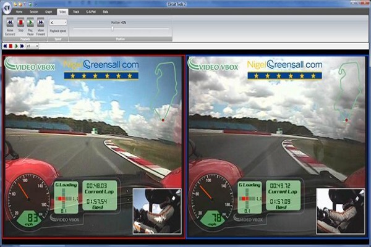Screen dimensions: 371x247
Task: Switch to the G-G Plot tab
Action: (x=91, y=12)
